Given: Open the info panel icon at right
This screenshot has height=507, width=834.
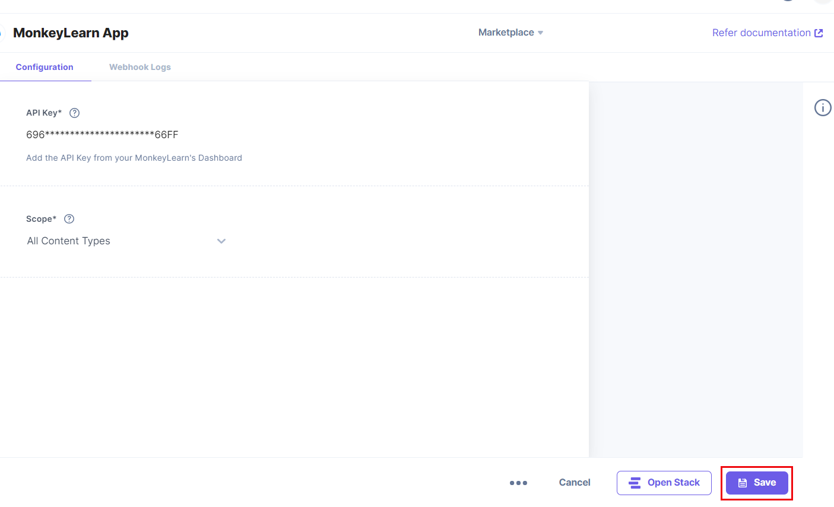Looking at the screenshot, I should pos(823,107).
